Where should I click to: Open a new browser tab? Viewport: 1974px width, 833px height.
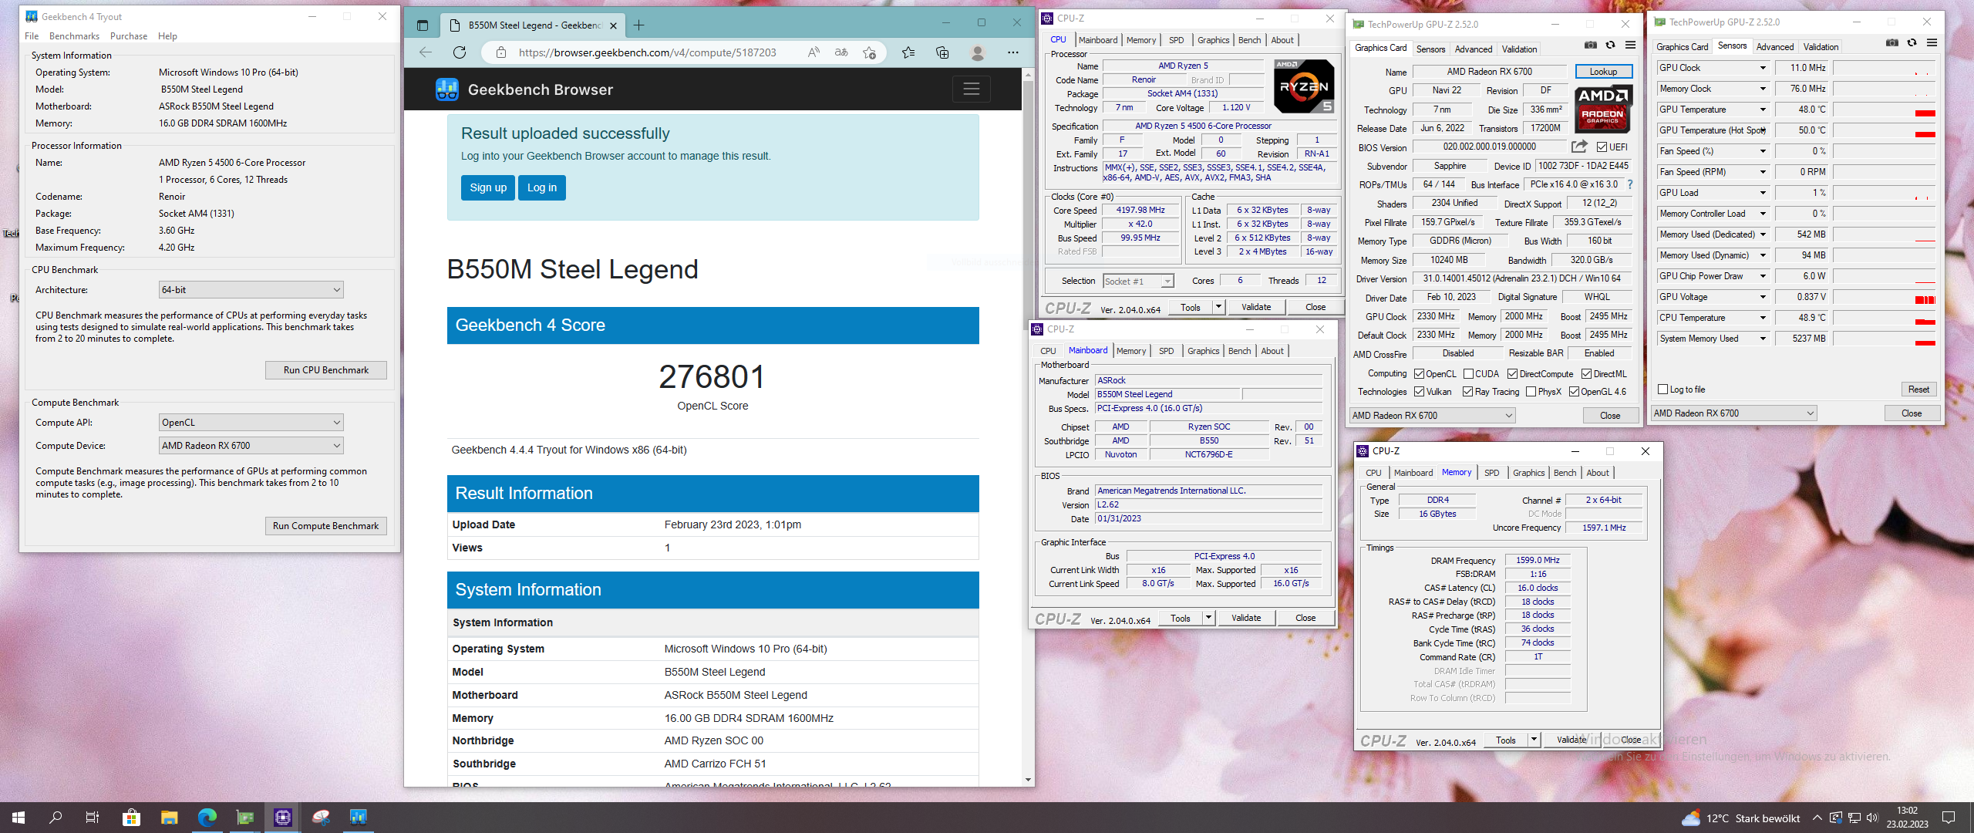638,25
